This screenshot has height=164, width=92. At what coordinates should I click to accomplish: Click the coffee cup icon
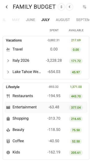tap(8, 141)
